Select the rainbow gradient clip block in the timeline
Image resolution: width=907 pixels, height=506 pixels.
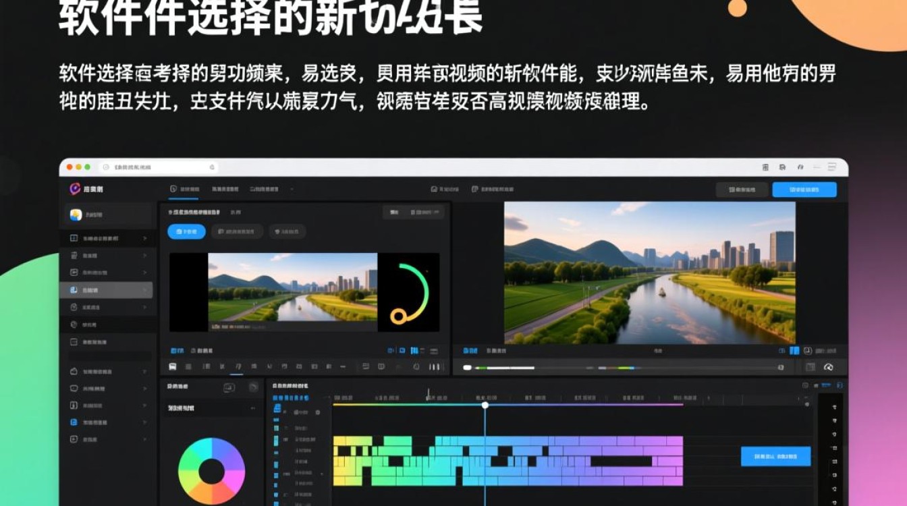508,461
